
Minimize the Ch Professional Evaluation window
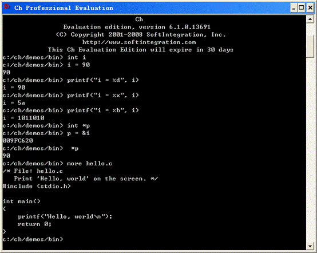click(294, 8)
